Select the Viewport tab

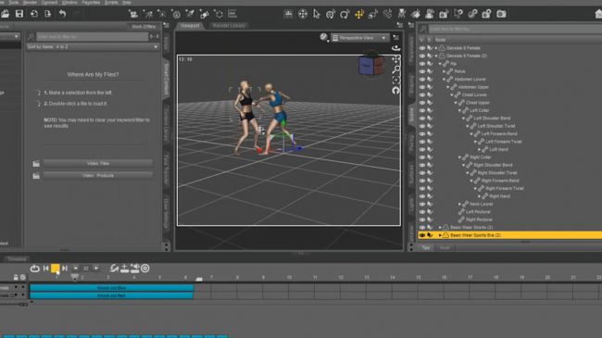point(190,26)
